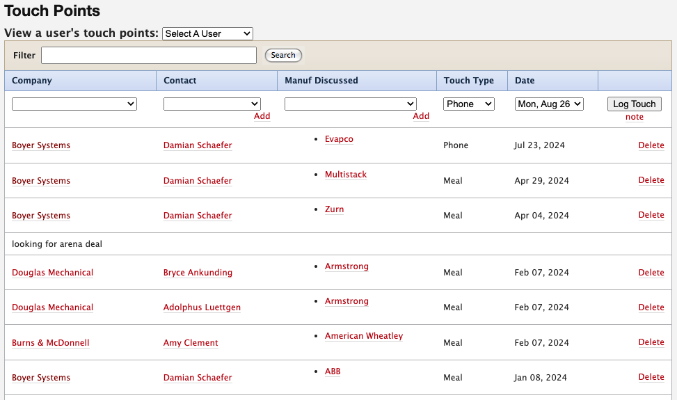This screenshot has width=677, height=400.
Task: Open contact Bryce Ankunding
Action: pyautogui.click(x=198, y=273)
